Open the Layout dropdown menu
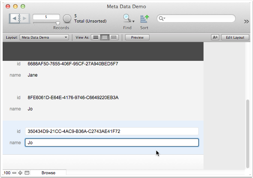Image resolution: width=253 pixels, height=178 pixels. [x=45, y=37]
